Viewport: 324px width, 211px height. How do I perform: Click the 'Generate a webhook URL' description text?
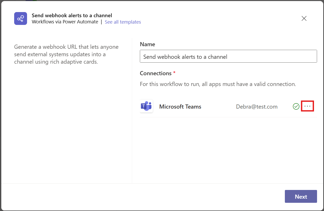coord(66,54)
